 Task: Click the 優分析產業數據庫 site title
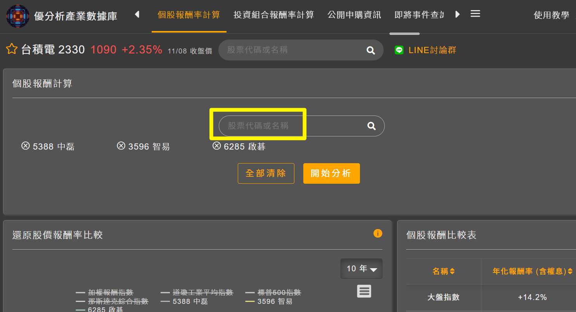click(76, 16)
